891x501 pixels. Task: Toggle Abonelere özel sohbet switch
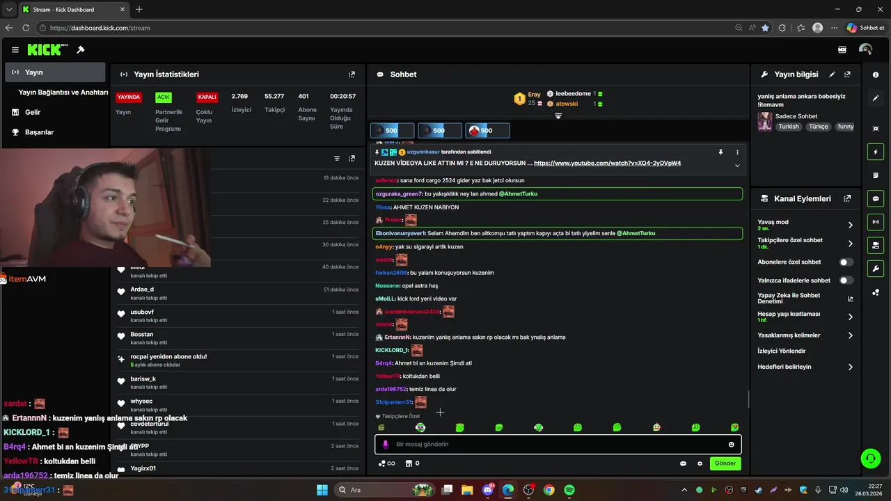846,262
